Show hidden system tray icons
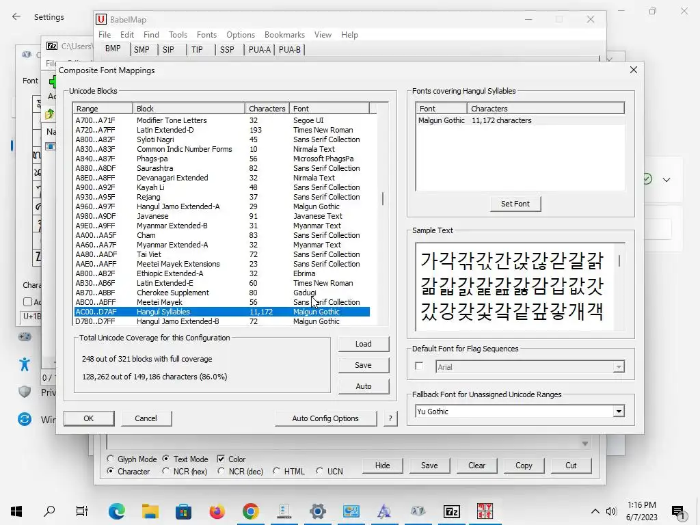 595,511
